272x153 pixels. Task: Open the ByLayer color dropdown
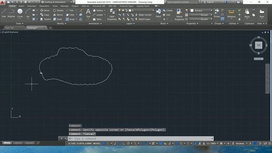201,10
